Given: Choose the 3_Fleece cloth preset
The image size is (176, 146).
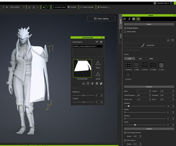Looking at the screenshot, I should 145,65.
